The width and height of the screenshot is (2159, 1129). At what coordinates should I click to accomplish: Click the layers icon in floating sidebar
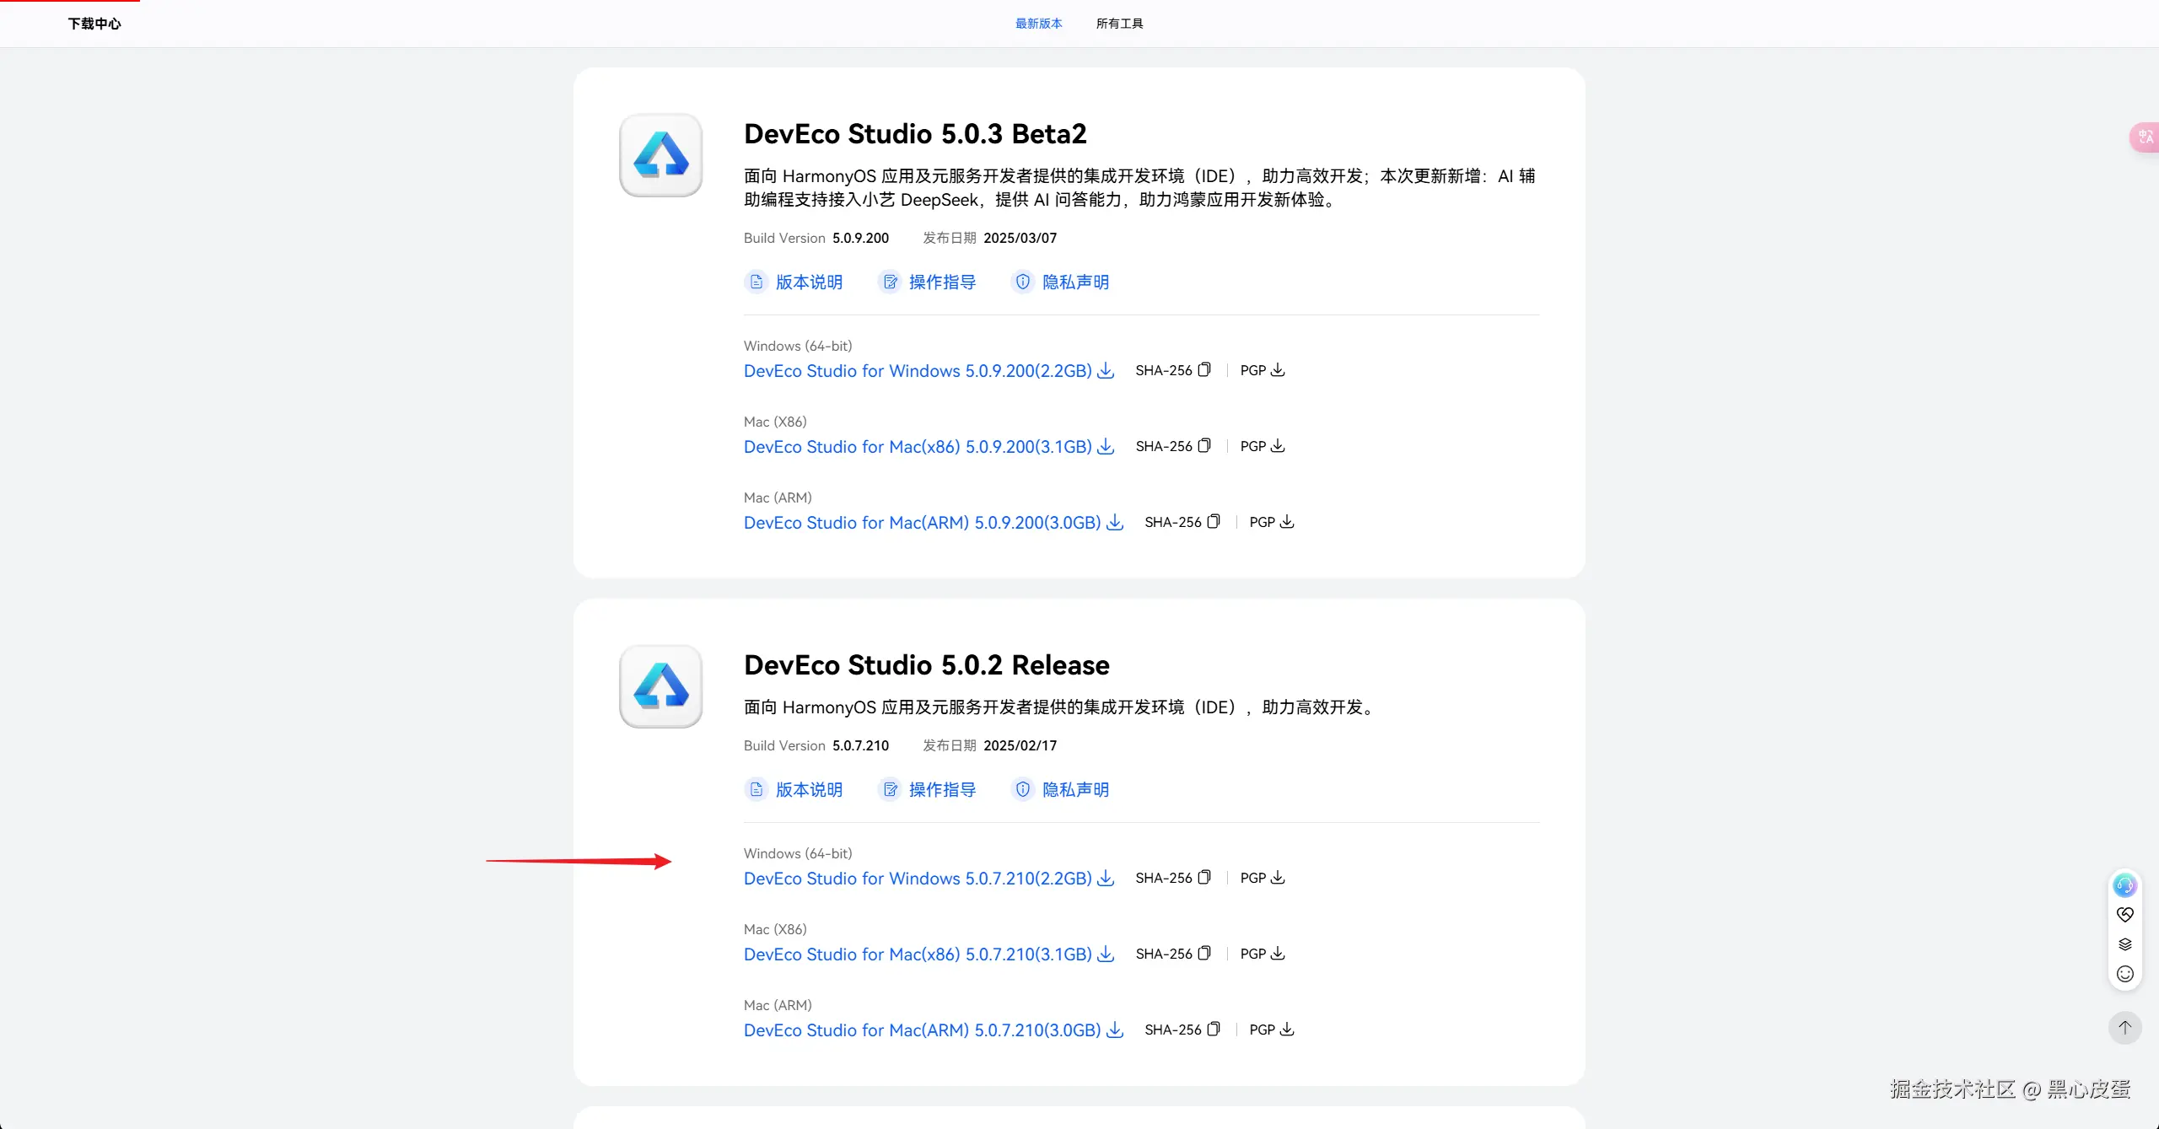[2124, 944]
